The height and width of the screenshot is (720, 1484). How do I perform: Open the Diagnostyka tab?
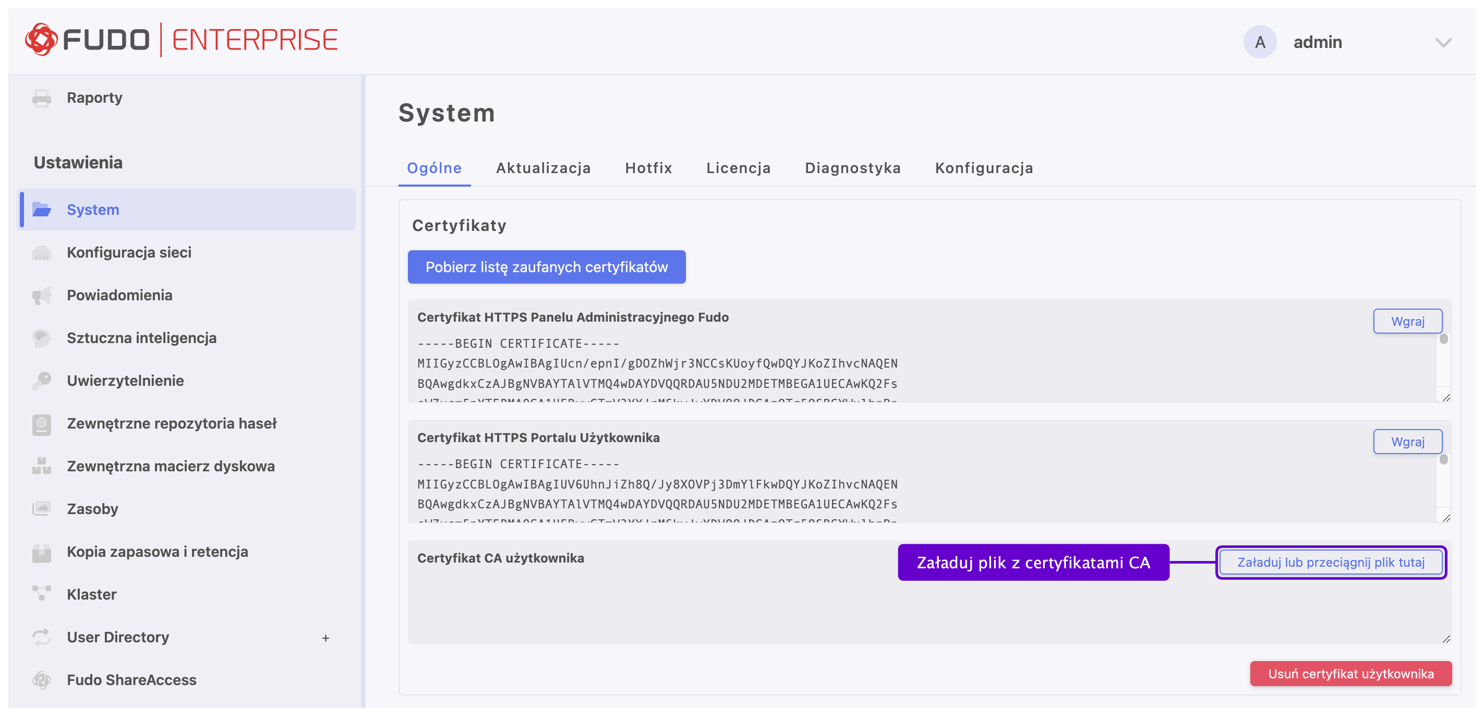852,167
